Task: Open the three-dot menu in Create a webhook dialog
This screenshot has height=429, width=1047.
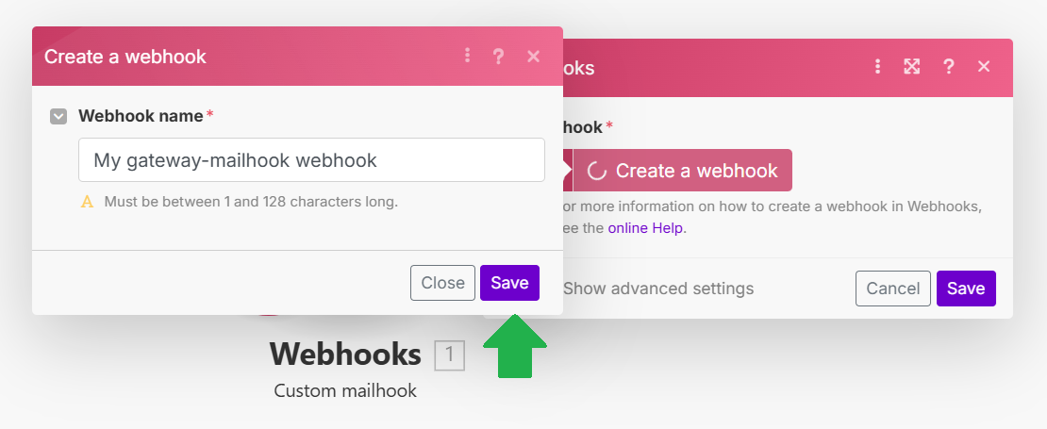Action: (468, 56)
